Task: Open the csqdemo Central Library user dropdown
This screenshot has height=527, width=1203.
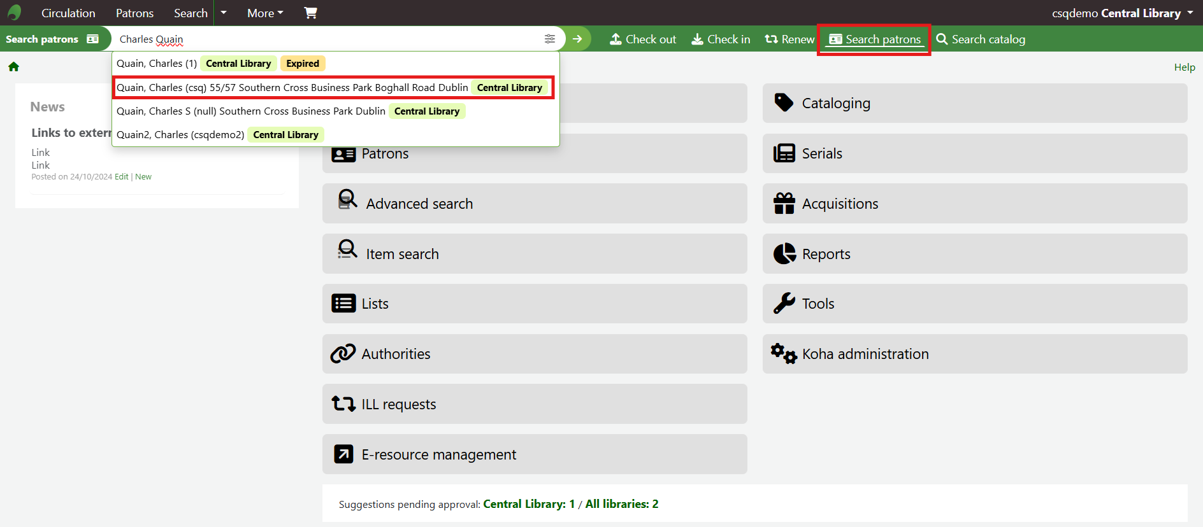Action: click(x=1122, y=13)
